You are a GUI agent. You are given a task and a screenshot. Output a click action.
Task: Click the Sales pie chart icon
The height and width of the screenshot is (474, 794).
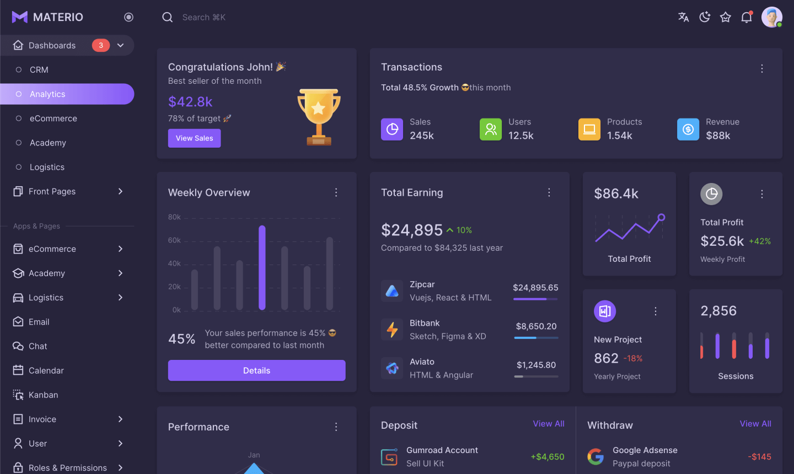(392, 129)
